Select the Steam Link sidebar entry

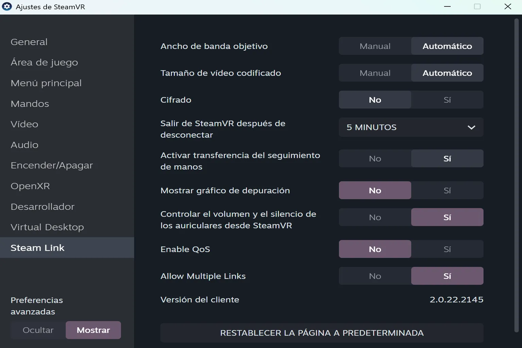67,248
